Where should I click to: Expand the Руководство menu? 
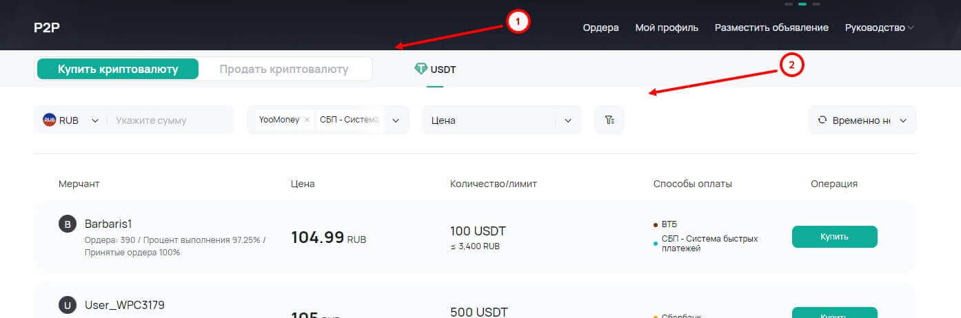click(x=879, y=28)
